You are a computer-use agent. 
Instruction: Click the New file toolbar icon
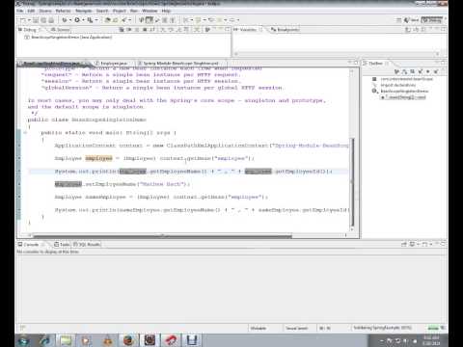pyautogui.click(x=23, y=20)
